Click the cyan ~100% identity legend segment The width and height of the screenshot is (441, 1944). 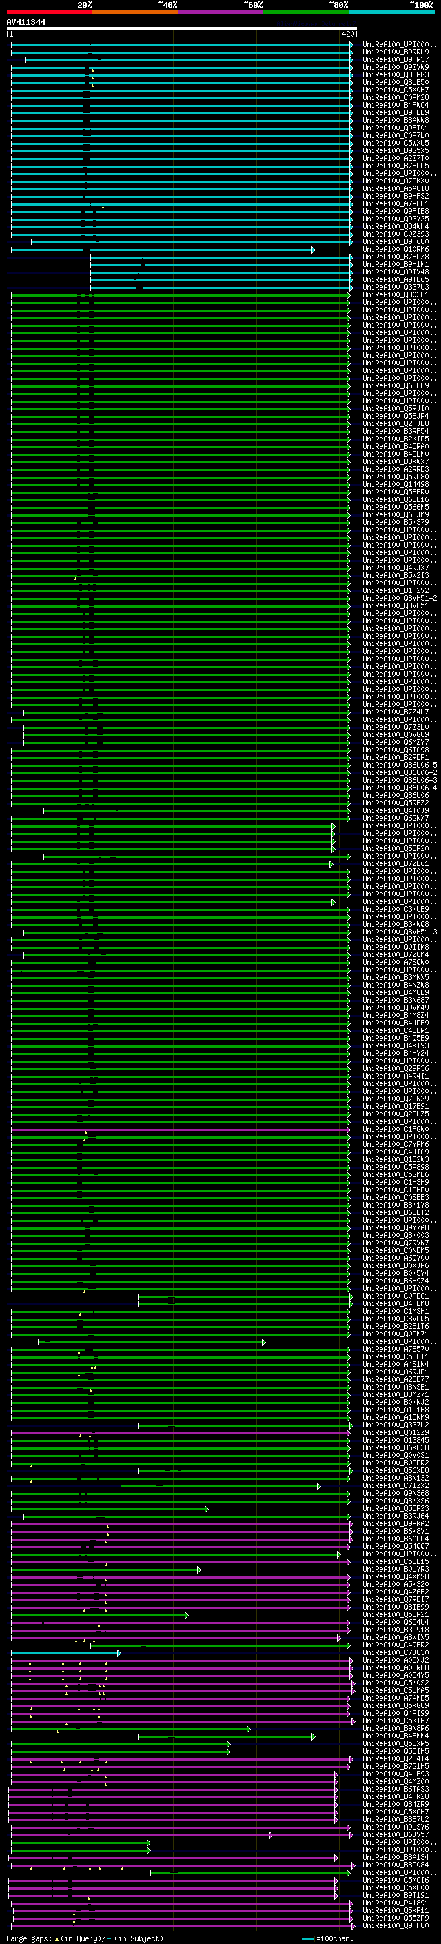coord(391,12)
